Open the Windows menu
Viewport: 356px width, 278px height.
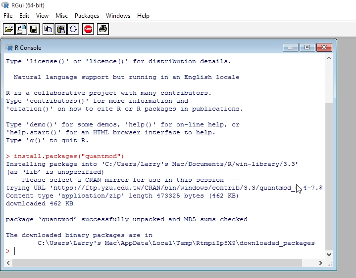click(x=118, y=16)
